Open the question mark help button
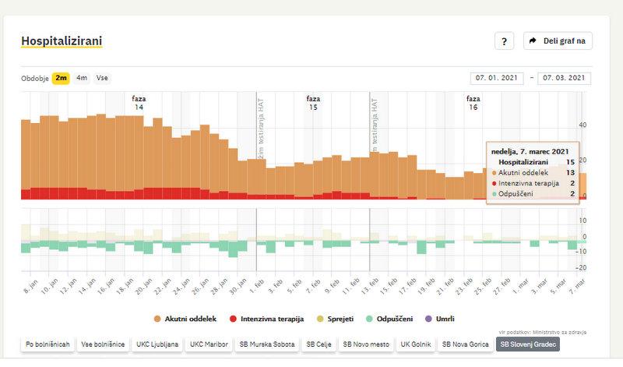The image size is (623, 367). tap(504, 41)
